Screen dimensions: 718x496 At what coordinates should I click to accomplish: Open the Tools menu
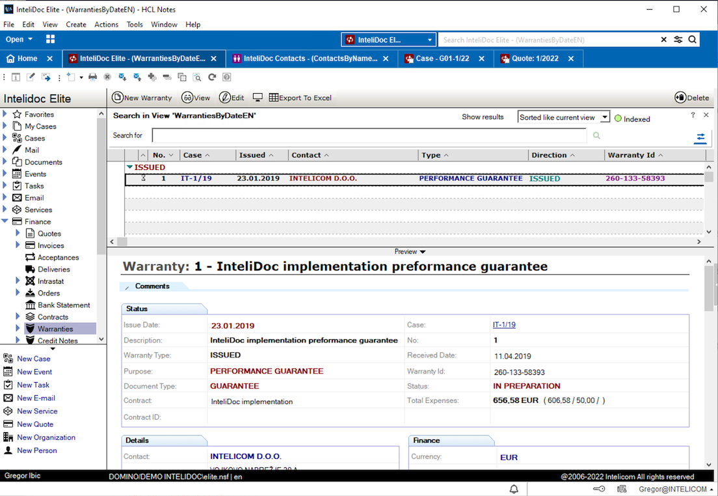click(135, 24)
